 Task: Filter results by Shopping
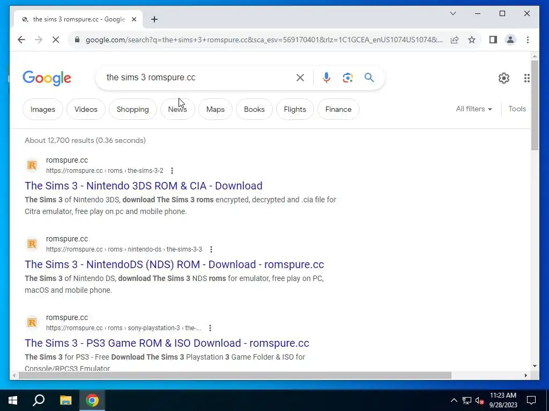[133, 109]
